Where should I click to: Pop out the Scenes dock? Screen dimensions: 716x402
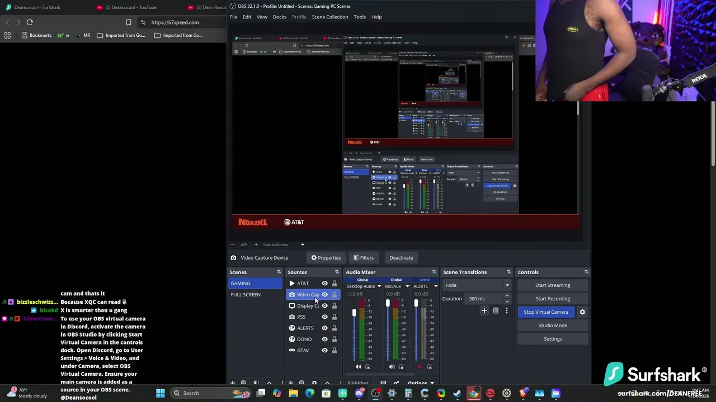[x=279, y=272]
